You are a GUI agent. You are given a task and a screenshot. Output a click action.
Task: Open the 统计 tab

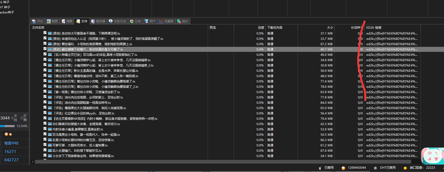coord(183,21)
